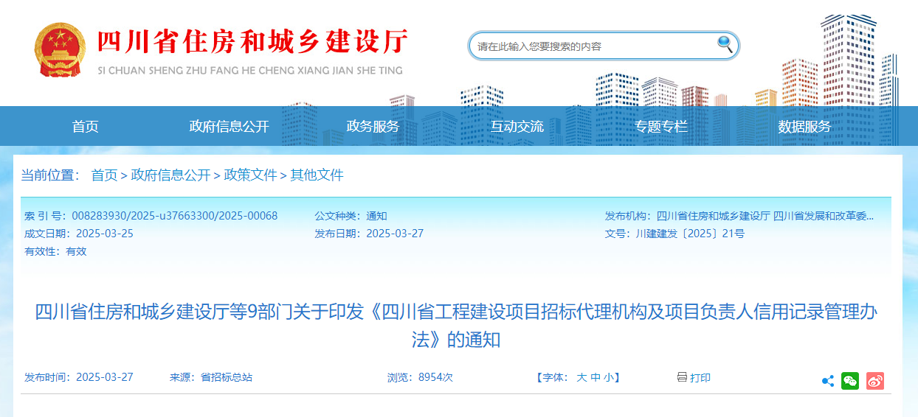Click the site title 四川省住房和城乡建设厅

253,41
